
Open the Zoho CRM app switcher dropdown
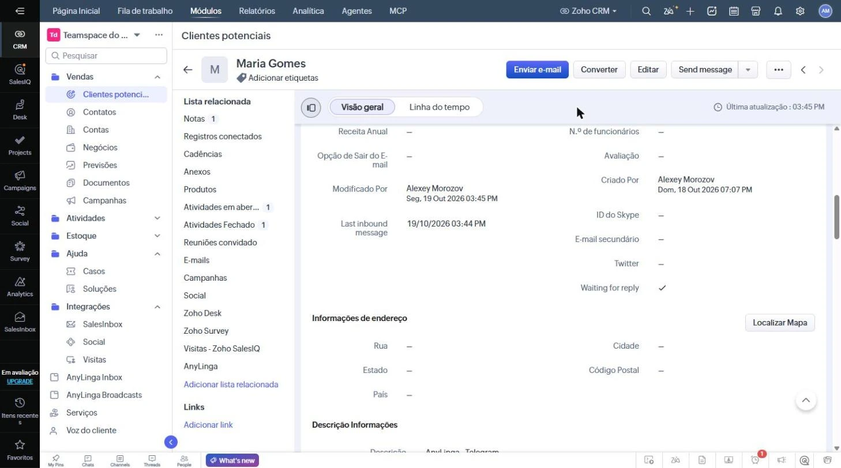coord(588,11)
